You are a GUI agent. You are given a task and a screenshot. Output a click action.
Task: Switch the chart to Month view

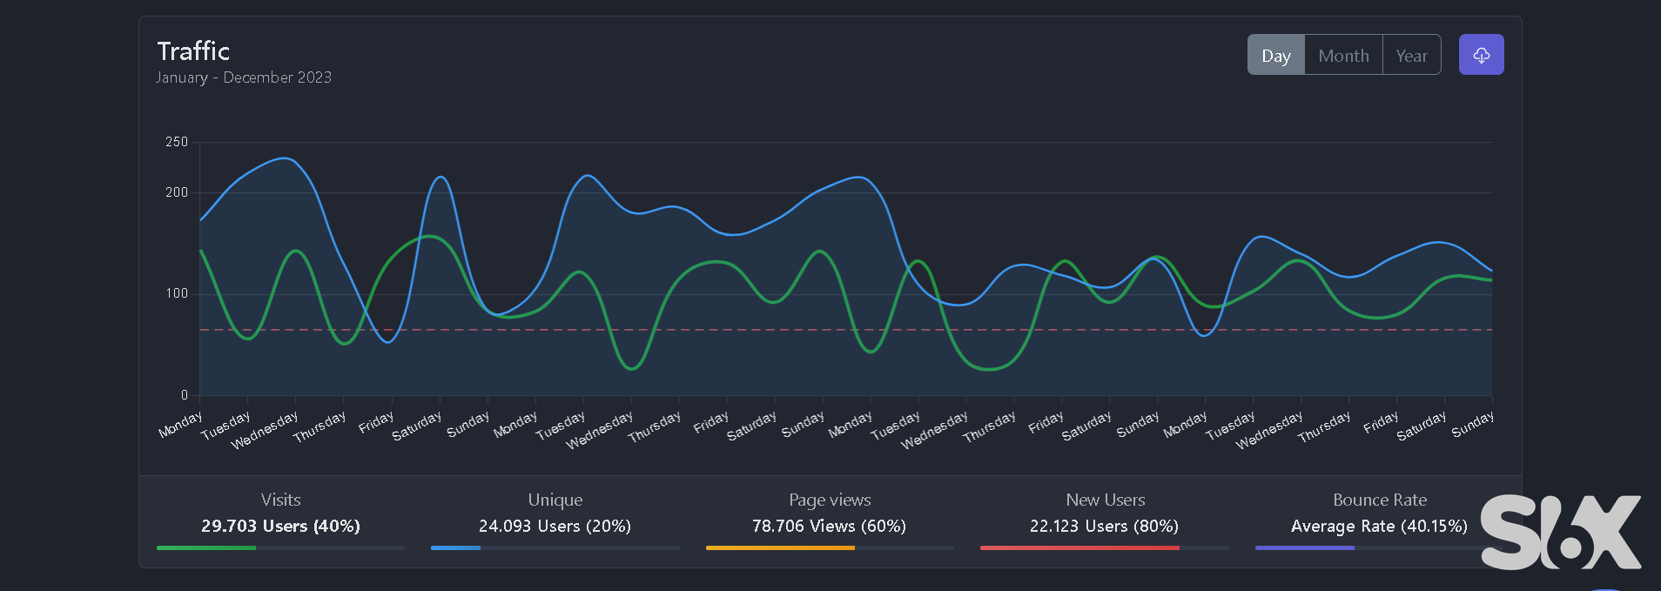pyautogui.click(x=1343, y=56)
